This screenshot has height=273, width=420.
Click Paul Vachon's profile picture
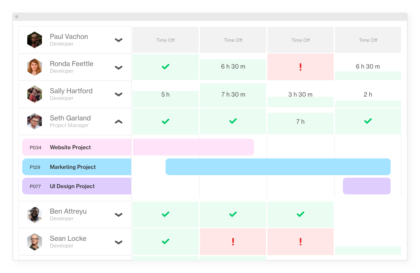click(34, 40)
